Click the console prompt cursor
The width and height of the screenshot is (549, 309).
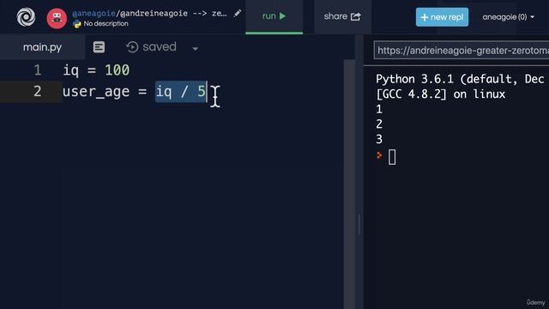392,157
